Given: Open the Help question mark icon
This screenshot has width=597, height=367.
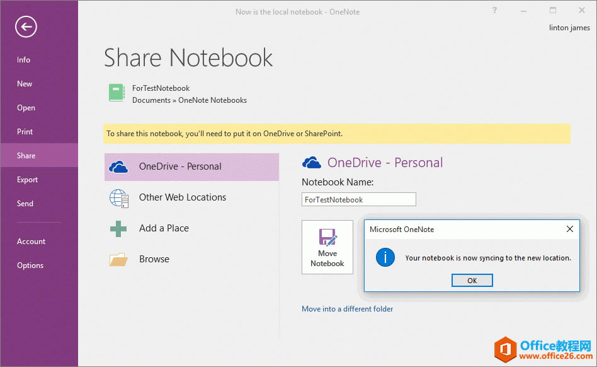Looking at the screenshot, I should (x=495, y=11).
